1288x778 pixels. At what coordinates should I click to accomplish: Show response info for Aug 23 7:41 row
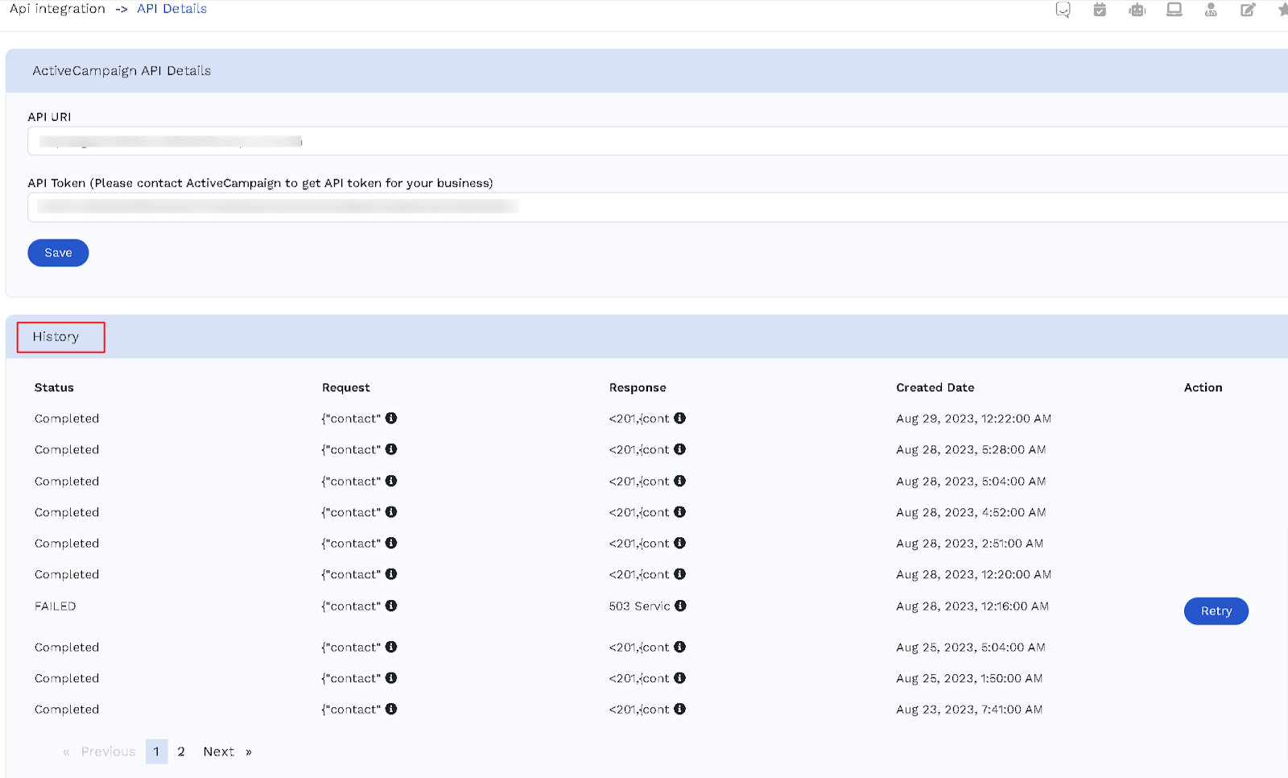click(x=679, y=709)
